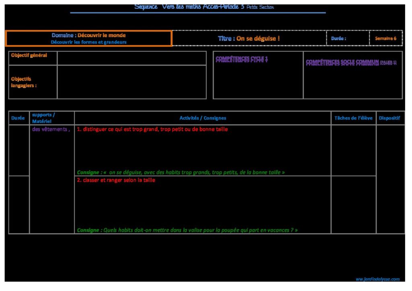Select the green consigne about the poupée's valise
This screenshot has height=291, width=412.
tap(187, 230)
